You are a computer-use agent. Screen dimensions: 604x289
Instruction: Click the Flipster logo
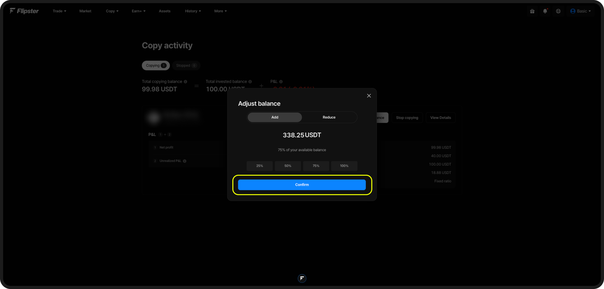coord(24,11)
